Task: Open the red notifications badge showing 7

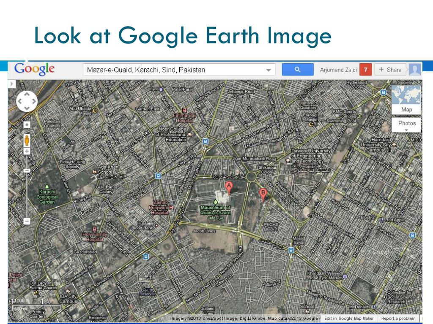Action: click(365, 70)
